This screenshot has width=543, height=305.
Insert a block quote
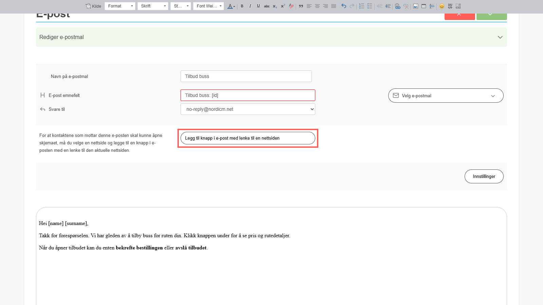click(x=301, y=6)
